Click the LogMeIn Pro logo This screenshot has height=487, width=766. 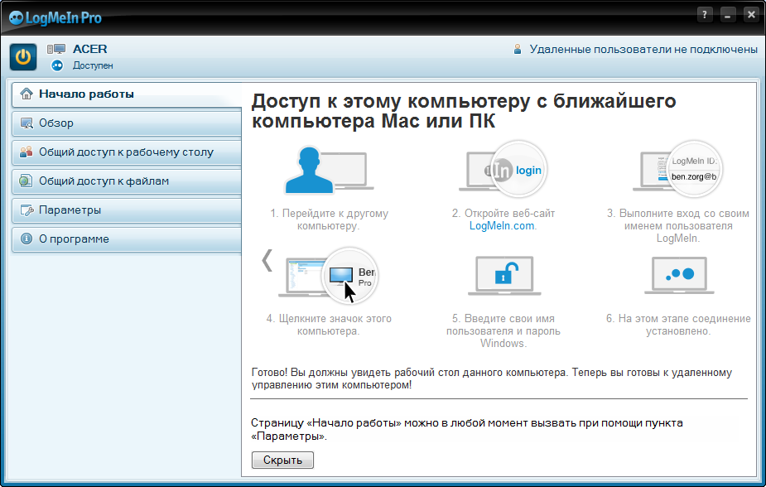click(x=55, y=18)
